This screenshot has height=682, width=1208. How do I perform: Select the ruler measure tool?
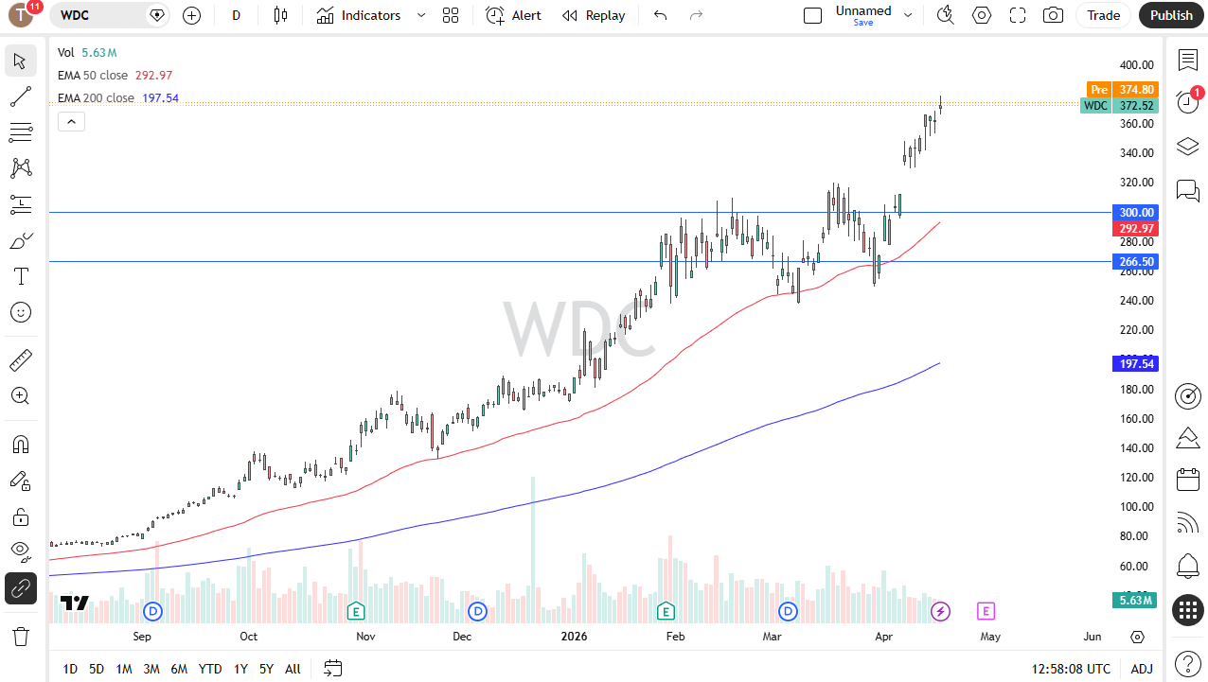pyautogui.click(x=21, y=359)
